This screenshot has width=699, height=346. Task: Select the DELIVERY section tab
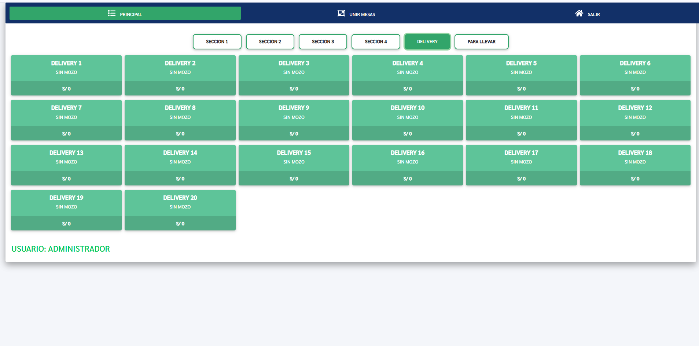(x=427, y=42)
